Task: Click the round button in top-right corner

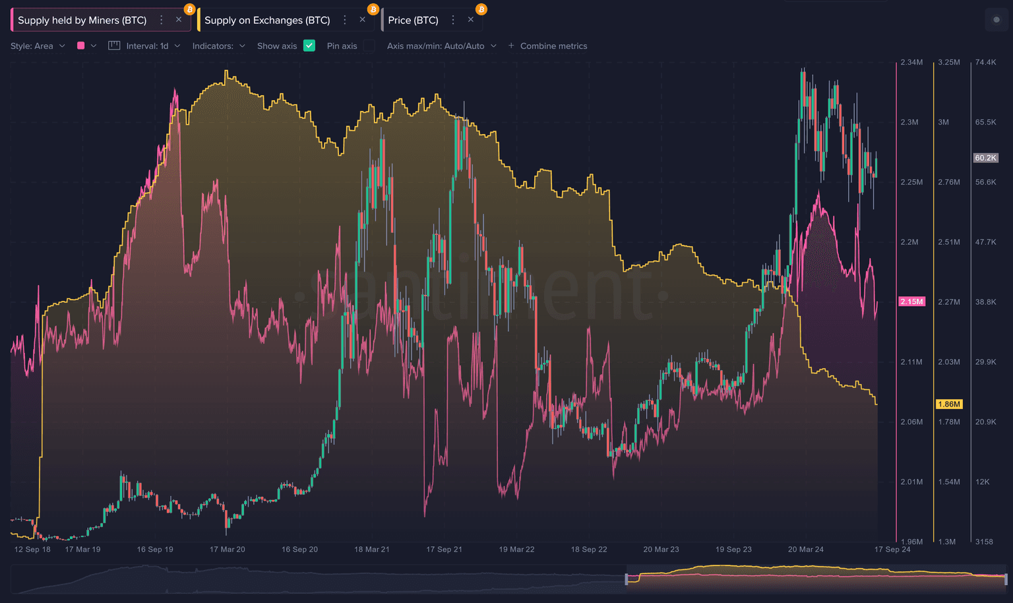Action: 996,20
